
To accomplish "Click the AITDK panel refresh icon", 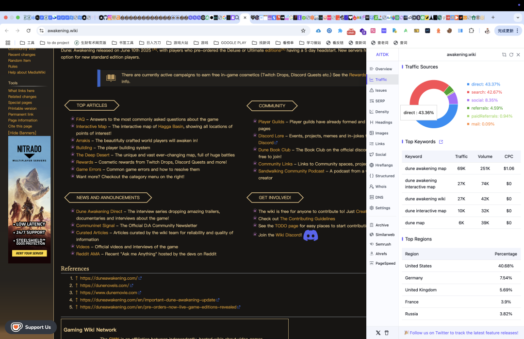I will pyautogui.click(x=511, y=54).
